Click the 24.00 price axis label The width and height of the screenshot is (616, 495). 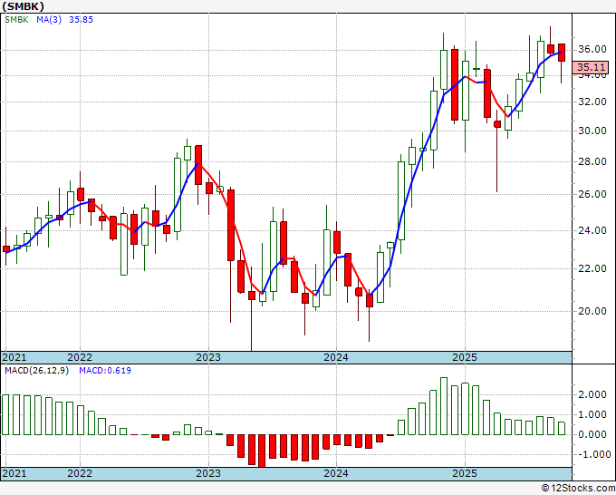point(592,230)
